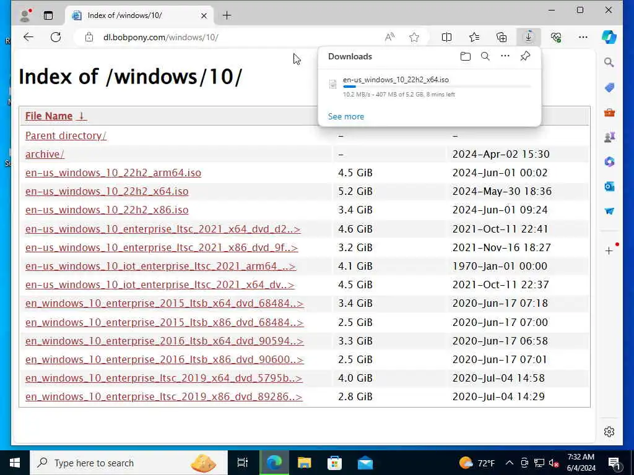
Task: Search downloads with magnifier icon
Action: (485, 56)
